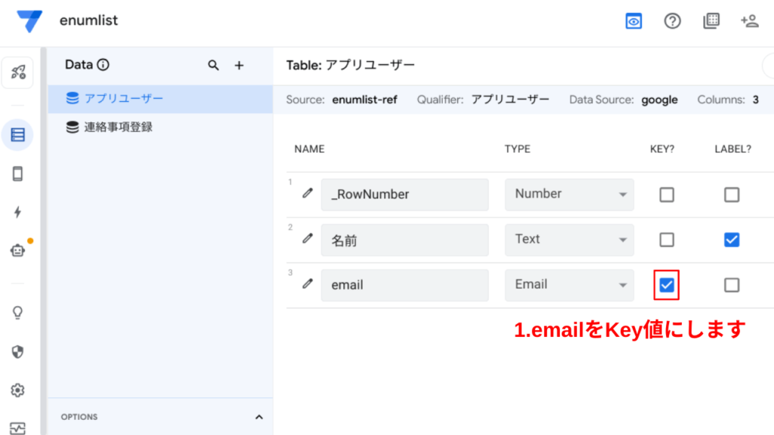Click the search icon in Data panel
This screenshot has height=435, width=774.
(x=214, y=66)
